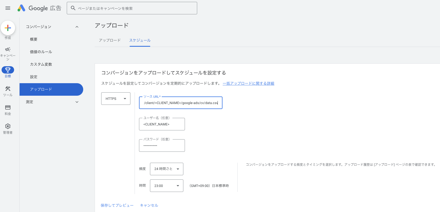Switch to the アップロード tab
The height and width of the screenshot is (212, 440).
point(110,40)
